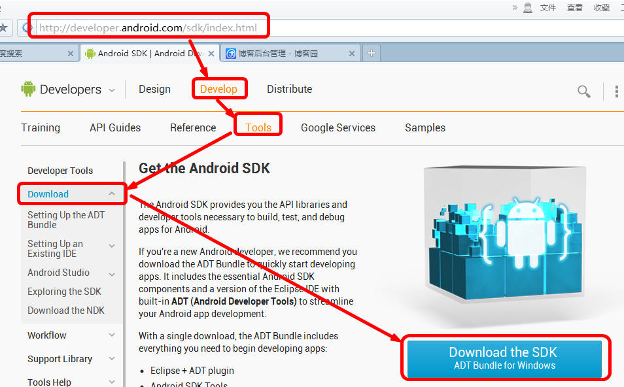Click the bookmark star icon near address bar
Screen dimensions: 624x387
tap(3, 27)
